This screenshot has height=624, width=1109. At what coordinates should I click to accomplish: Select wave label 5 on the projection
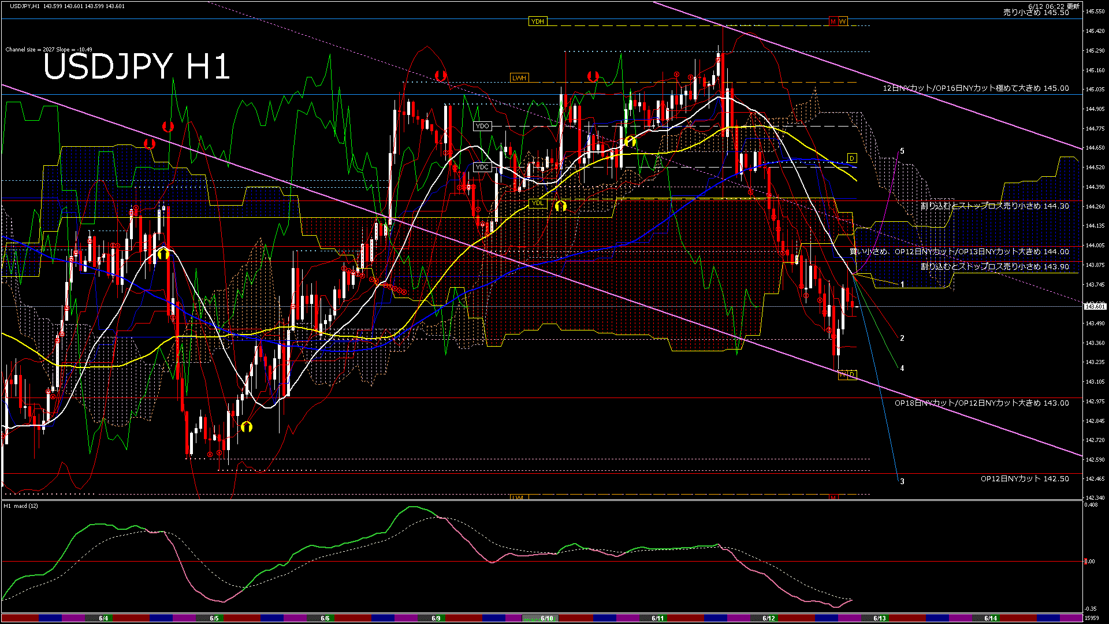(902, 151)
